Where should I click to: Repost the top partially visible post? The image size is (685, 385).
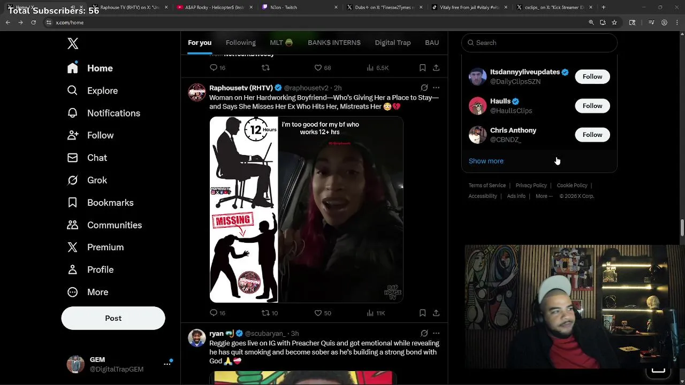(265, 68)
